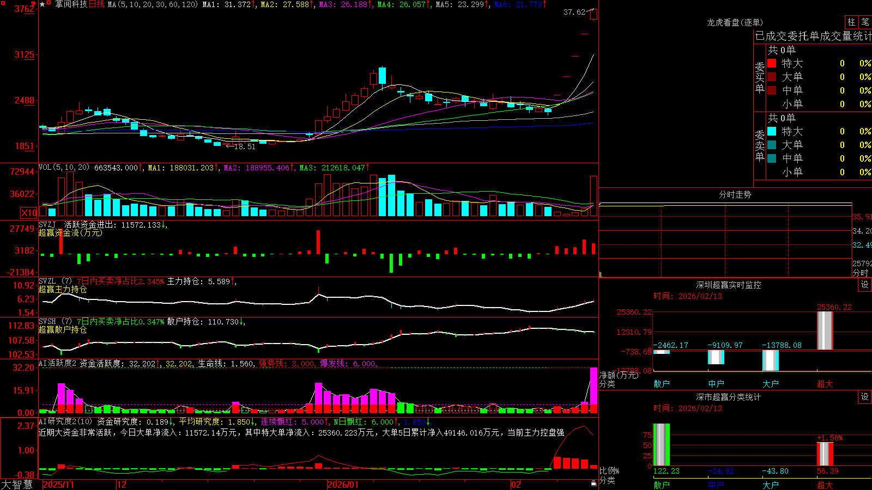Click the SVZJ indicator name

pos(47,224)
